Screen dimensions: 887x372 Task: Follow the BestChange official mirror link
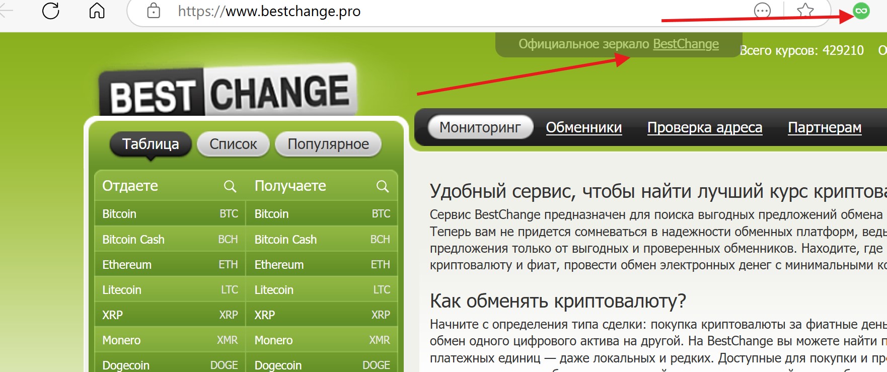coord(686,44)
